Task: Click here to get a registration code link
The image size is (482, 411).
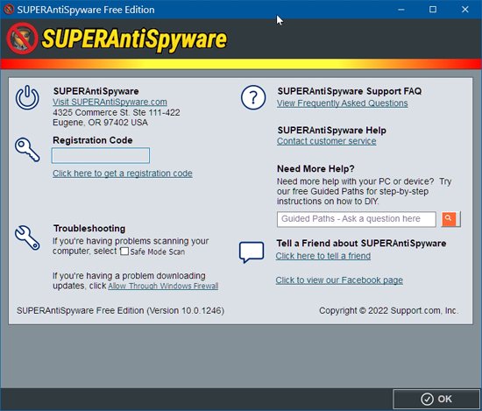Action: (123, 174)
